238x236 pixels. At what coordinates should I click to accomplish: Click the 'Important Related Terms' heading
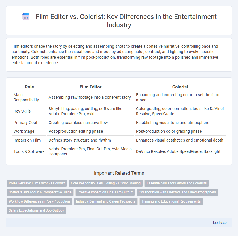click(119, 173)
